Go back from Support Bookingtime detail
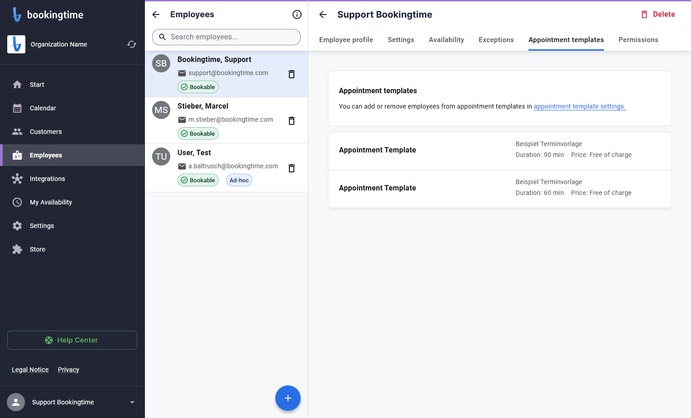This screenshot has width=691, height=418. 323,14
